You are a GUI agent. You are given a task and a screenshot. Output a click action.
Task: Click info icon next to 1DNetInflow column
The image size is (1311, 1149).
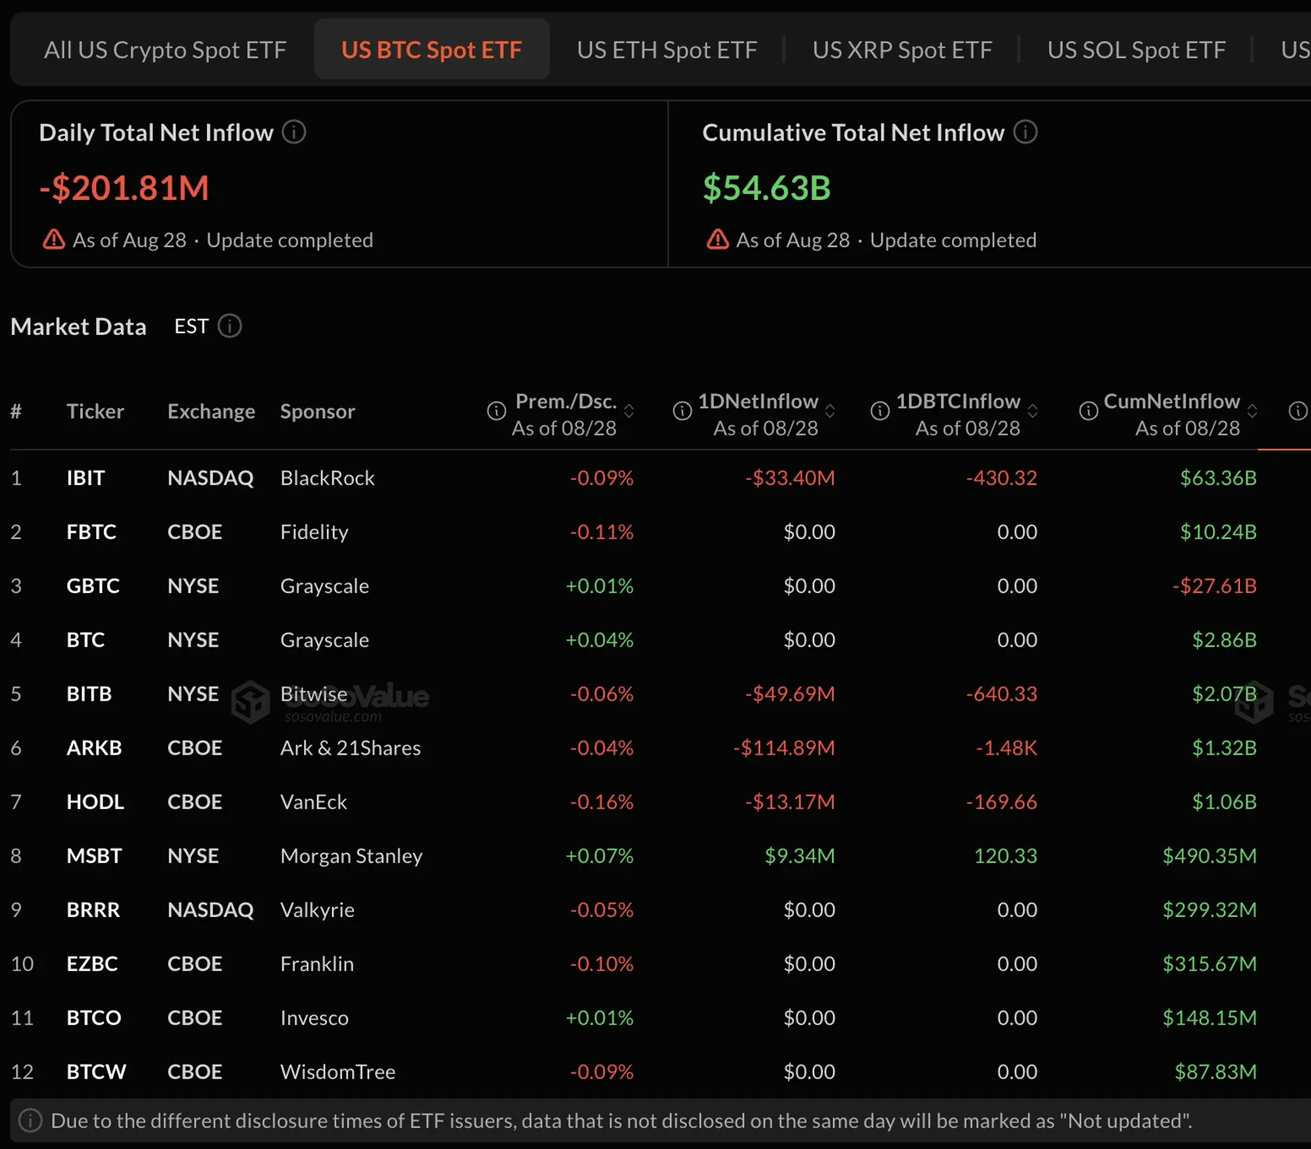(682, 411)
